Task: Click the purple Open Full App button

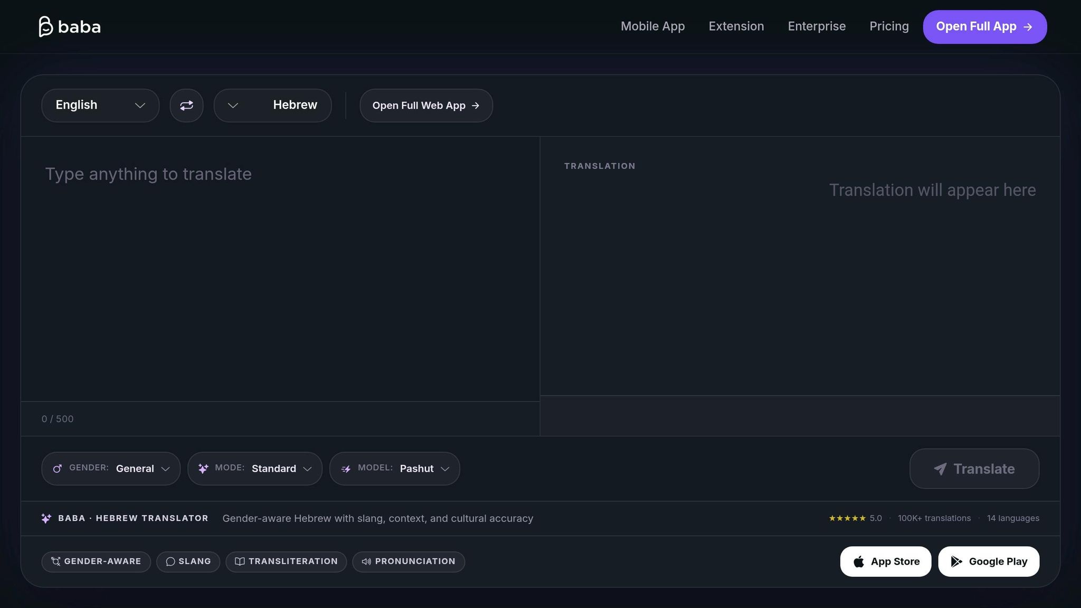Action: coord(984,27)
